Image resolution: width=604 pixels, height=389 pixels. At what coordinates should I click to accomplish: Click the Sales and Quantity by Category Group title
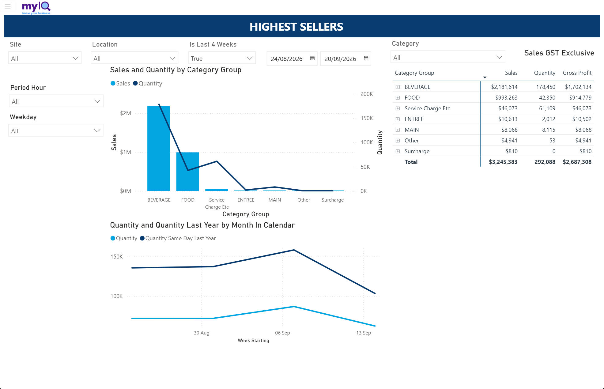(176, 70)
